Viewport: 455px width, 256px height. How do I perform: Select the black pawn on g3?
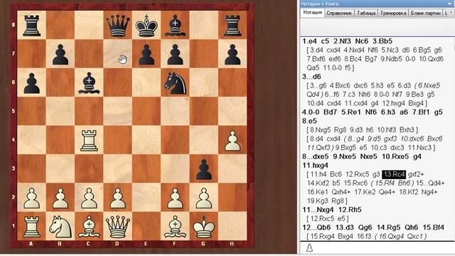[204, 169]
